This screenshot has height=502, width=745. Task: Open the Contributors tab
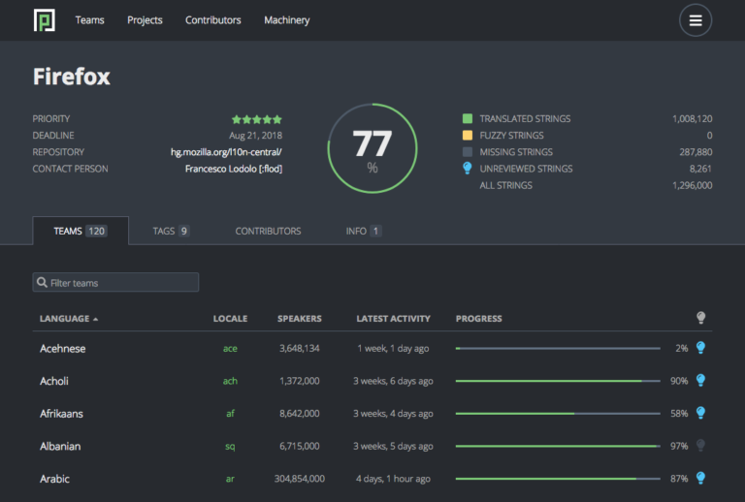268,231
